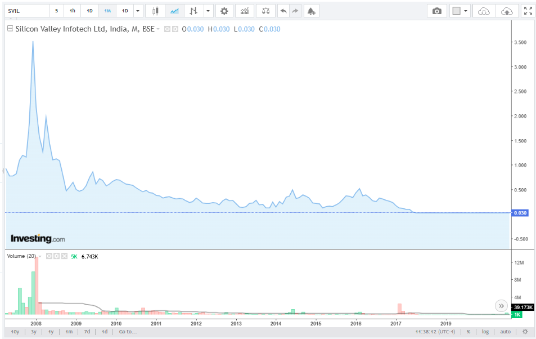Select the candlestick chart style icon
This screenshot has height=339, width=536.
[x=155, y=11]
